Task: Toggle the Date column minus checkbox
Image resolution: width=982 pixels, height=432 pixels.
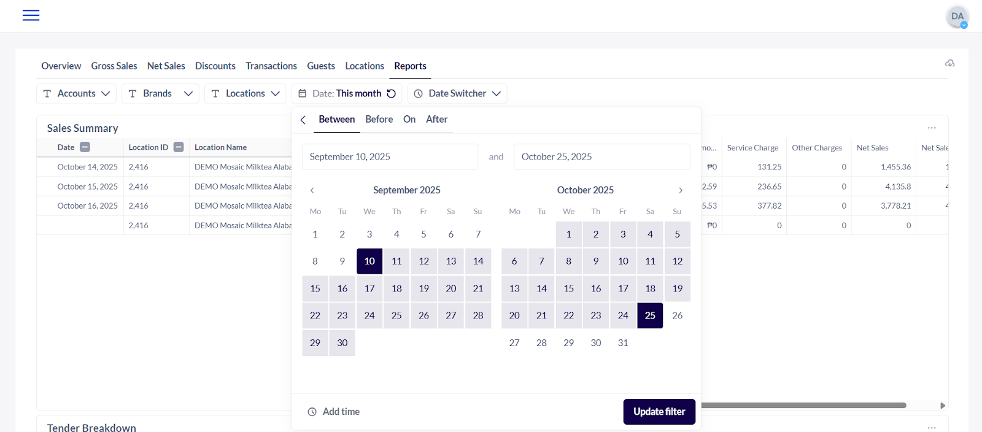Action: click(x=85, y=147)
